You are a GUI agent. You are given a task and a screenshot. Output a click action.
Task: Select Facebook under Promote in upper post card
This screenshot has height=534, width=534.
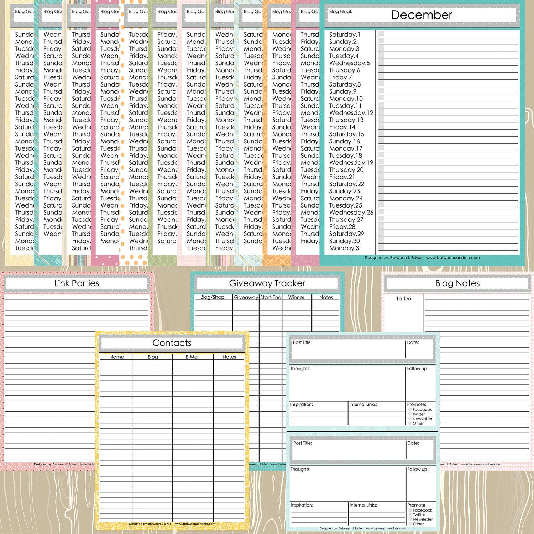click(x=410, y=410)
